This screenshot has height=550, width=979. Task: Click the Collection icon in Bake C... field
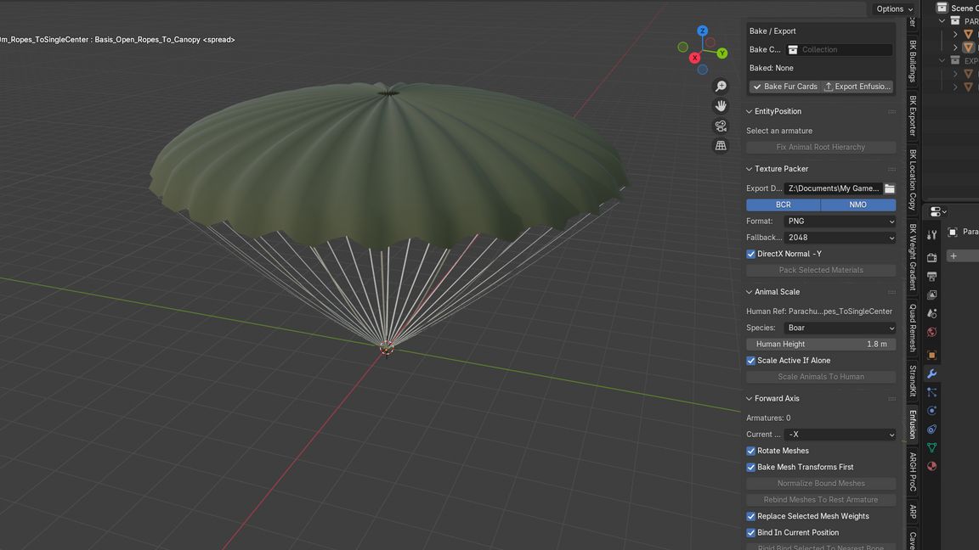pos(793,49)
